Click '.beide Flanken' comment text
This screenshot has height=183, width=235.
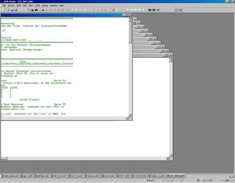click(29, 100)
